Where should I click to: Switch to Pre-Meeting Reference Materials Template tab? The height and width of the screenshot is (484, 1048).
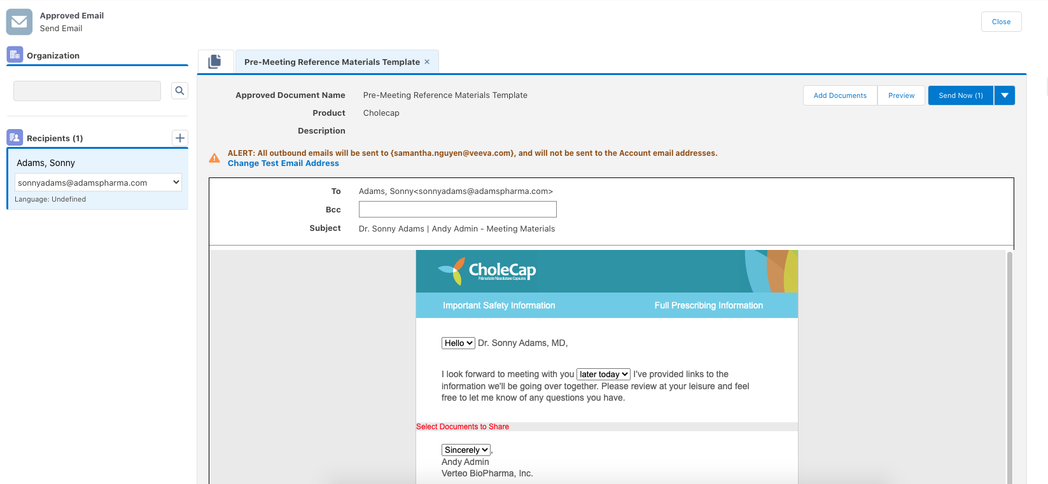pos(332,62)
